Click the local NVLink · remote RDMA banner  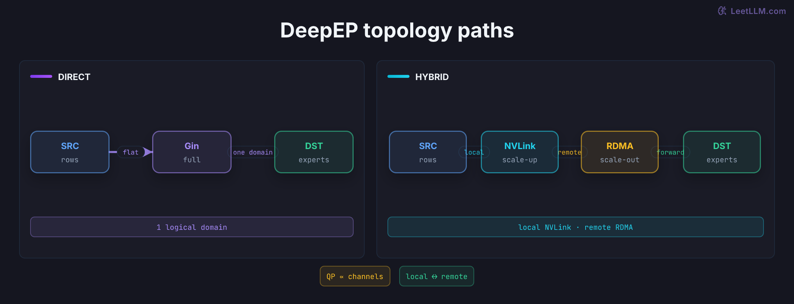(x=576, y=227)
